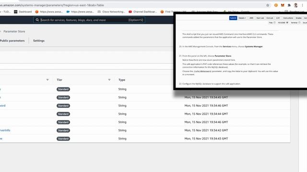Image resolution: width=307 pixels, height=172 pixels.
Task: Click the 2:41 timer in lab window
Action: (x=278, y=18)
